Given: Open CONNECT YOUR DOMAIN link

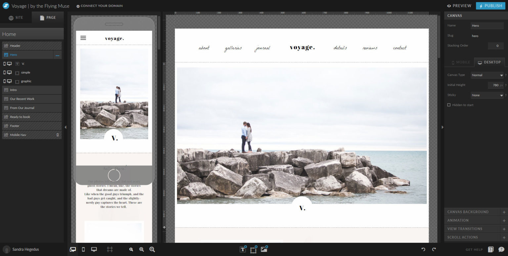Looking at the screenshot, I should click(100, 6).
